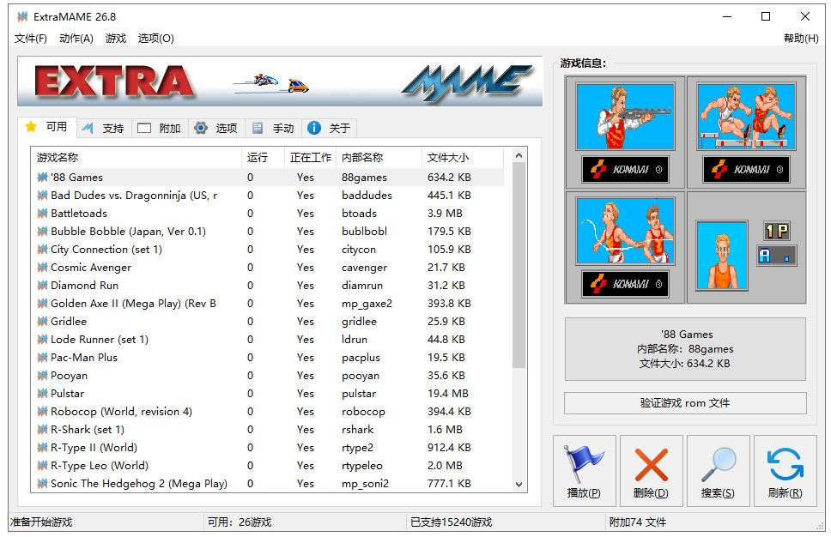Open the 动作(A) menu
Image resolution: width=831 pixels, height=537 pixels.
click(x=76, y=38)
